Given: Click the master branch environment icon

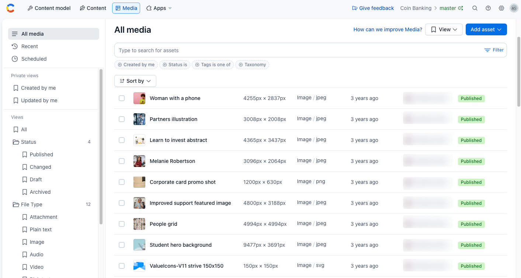Looking at the screenshot, I should click(x=461, y=8).
